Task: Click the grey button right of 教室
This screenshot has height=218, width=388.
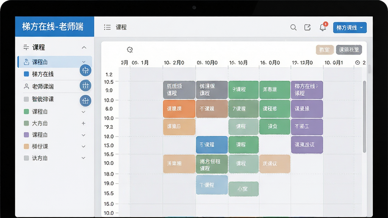Action: 349,50
